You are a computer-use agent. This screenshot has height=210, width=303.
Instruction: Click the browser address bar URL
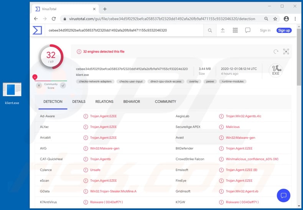[x=162, y=19]
